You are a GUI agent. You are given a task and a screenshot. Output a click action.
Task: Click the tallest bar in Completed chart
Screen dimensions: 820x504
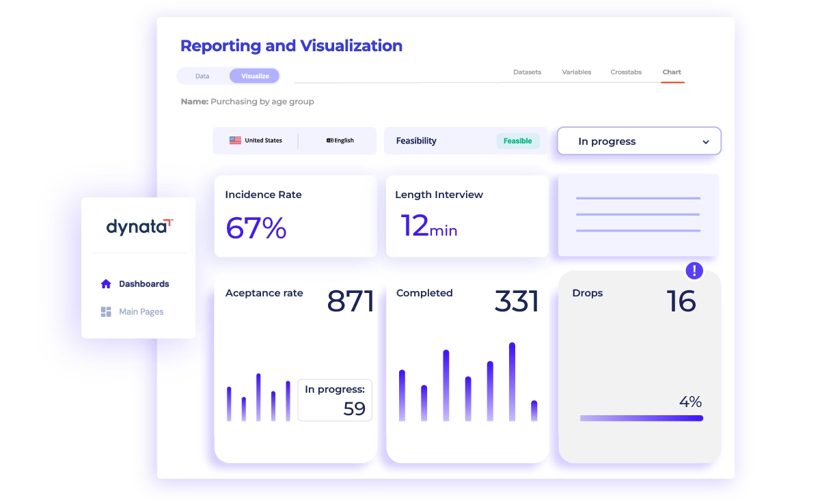pyautogui.click(x=512, y=381)
